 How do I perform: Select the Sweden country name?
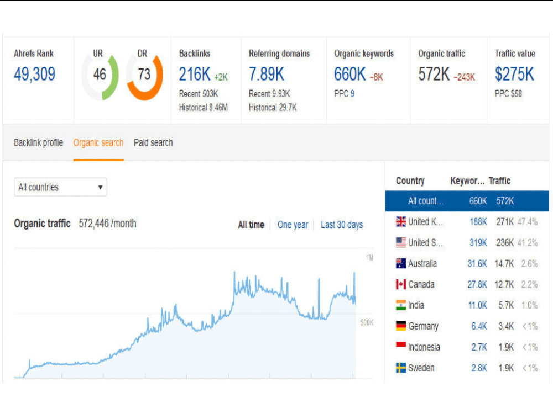click(421, 368)
